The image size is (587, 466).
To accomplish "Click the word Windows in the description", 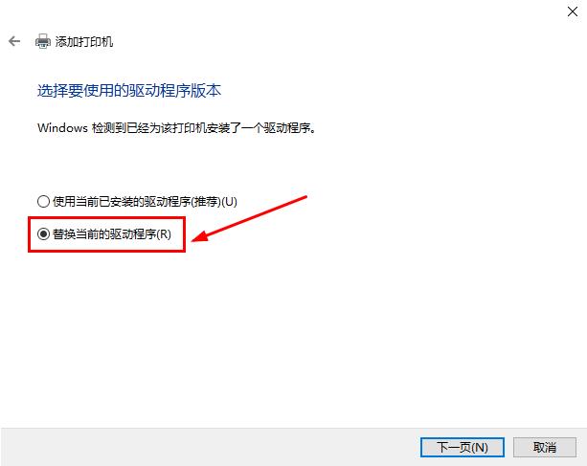I will 62,128.
